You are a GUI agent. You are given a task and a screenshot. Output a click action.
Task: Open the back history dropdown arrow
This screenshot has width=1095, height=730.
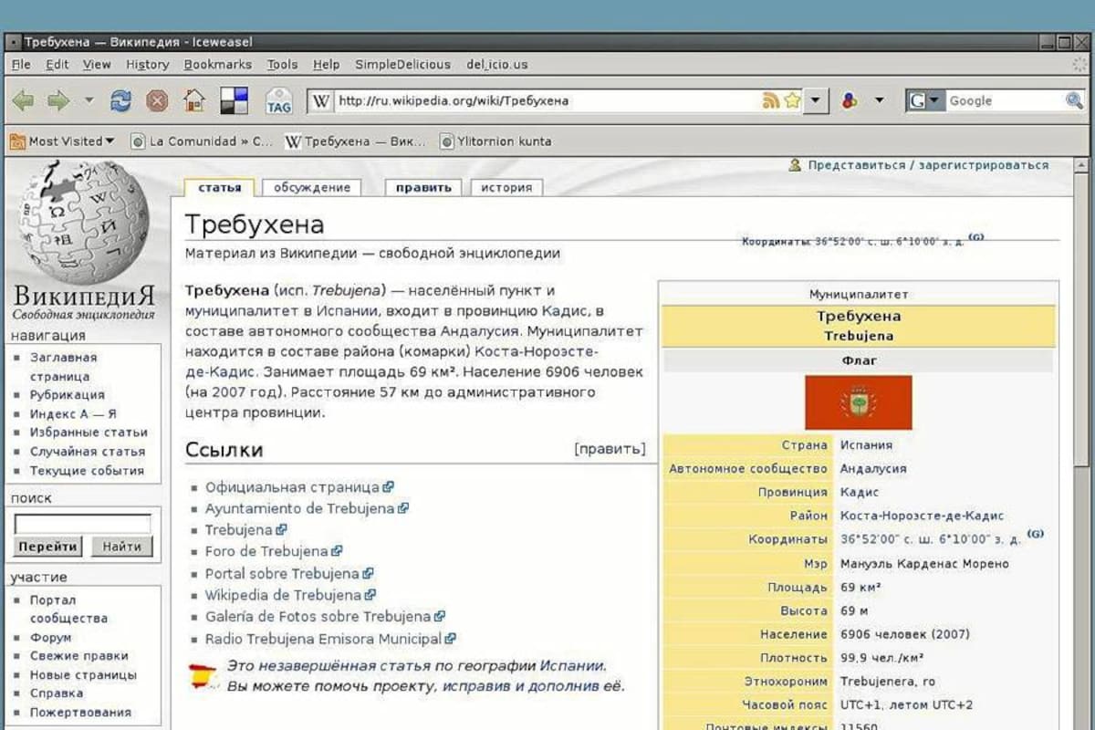click(x=89, y=100)
